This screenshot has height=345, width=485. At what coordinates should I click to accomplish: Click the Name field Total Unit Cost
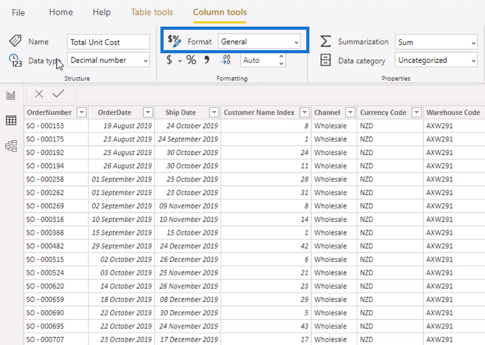[x=108, y=42]
